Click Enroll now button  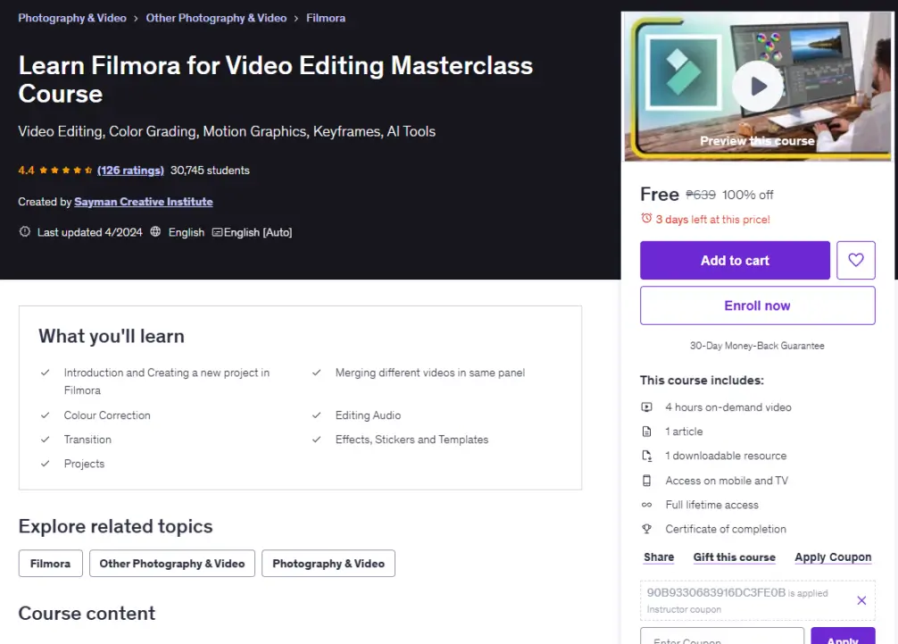click(757, 305)
